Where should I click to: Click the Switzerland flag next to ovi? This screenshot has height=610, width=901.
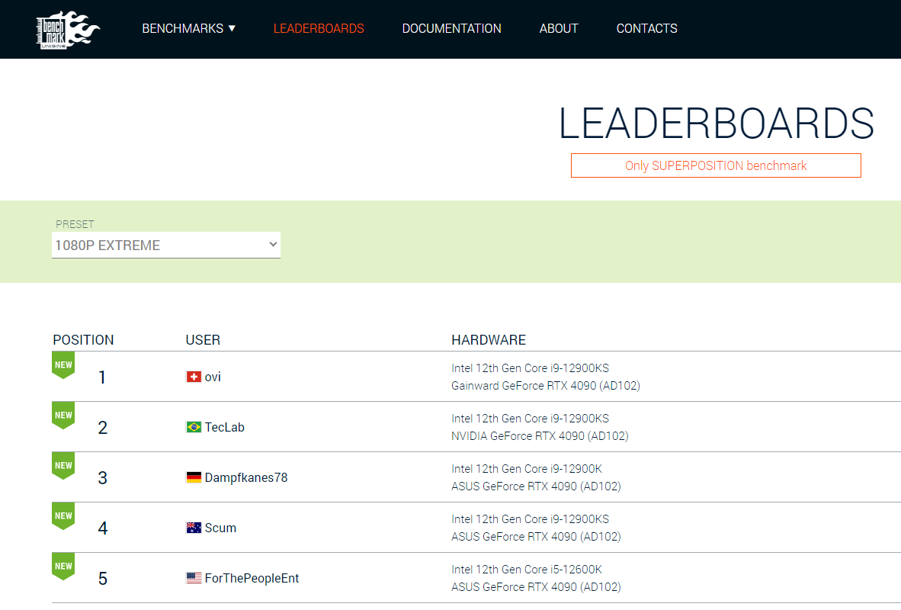click(x=194, y=377)
